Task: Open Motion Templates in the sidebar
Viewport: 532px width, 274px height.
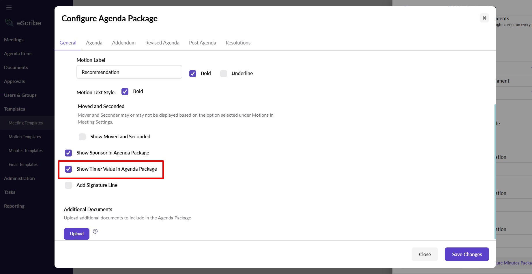Action: coord(25,137)
